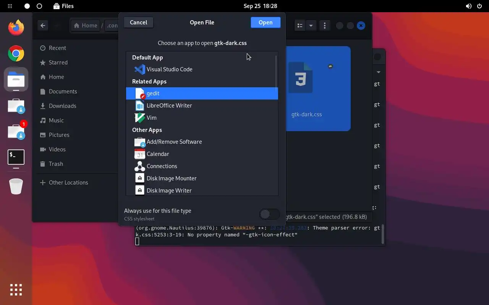Image resolution: width=489 pixels, height=305 pixels.
Task: Select the Add/Remove Software icon in list
Action: (x=140, y=142)
